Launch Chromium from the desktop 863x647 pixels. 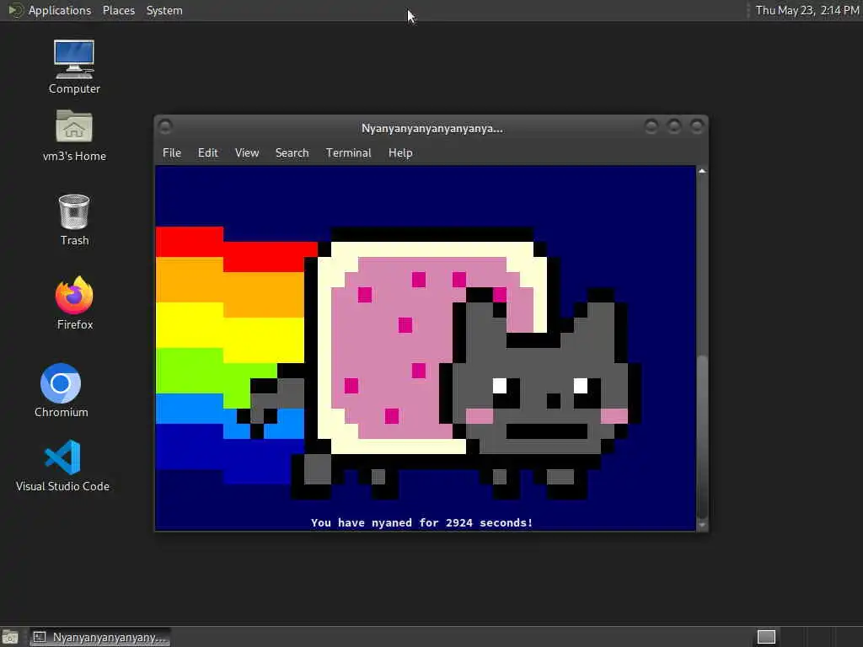(x=61, y=390)
